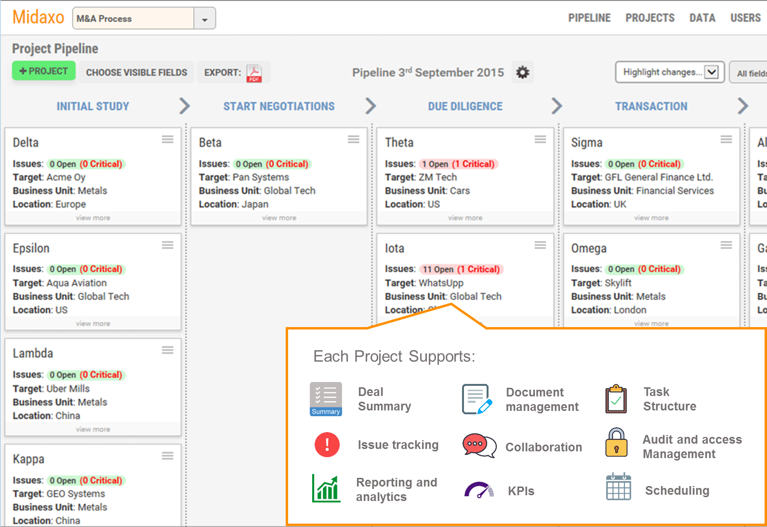Expand view more on Lambda card

93,429
